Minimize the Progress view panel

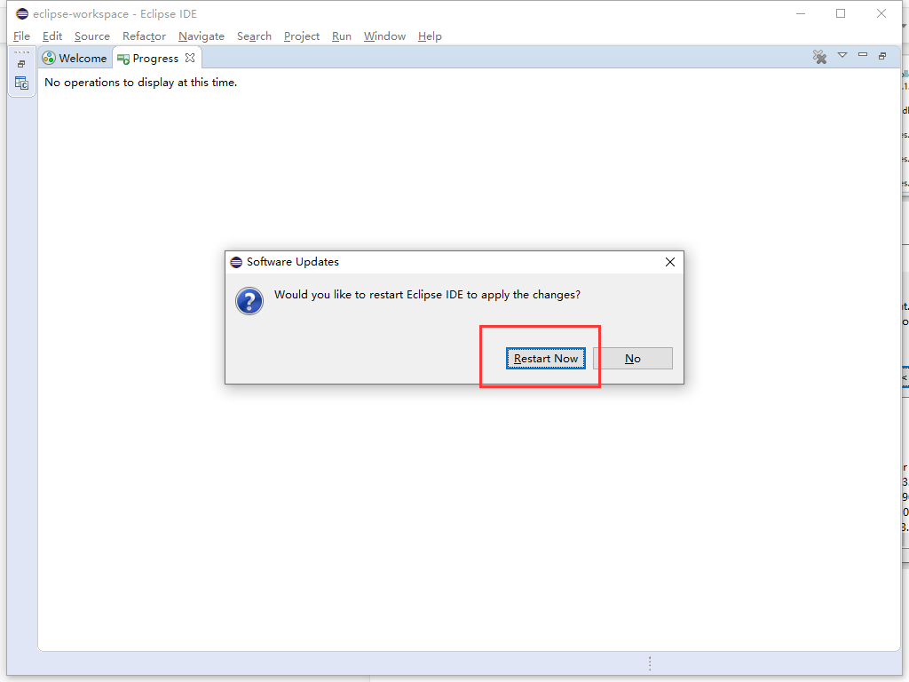pos(863,54)
